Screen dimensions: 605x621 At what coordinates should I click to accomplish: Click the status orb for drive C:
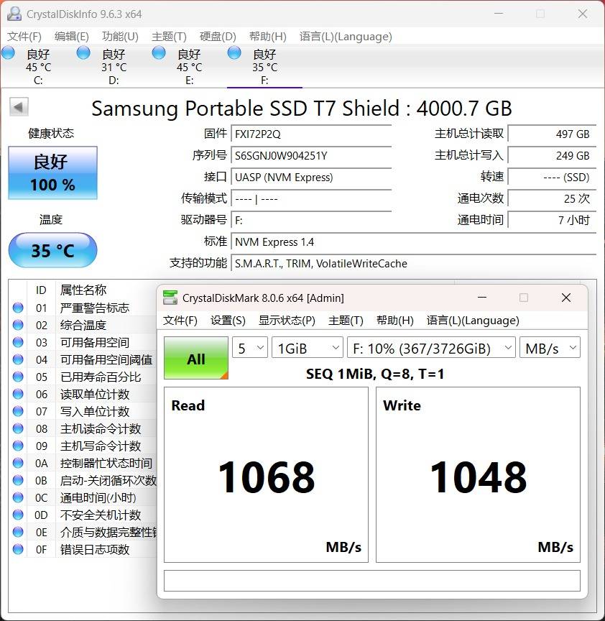(x=9, y=52)
